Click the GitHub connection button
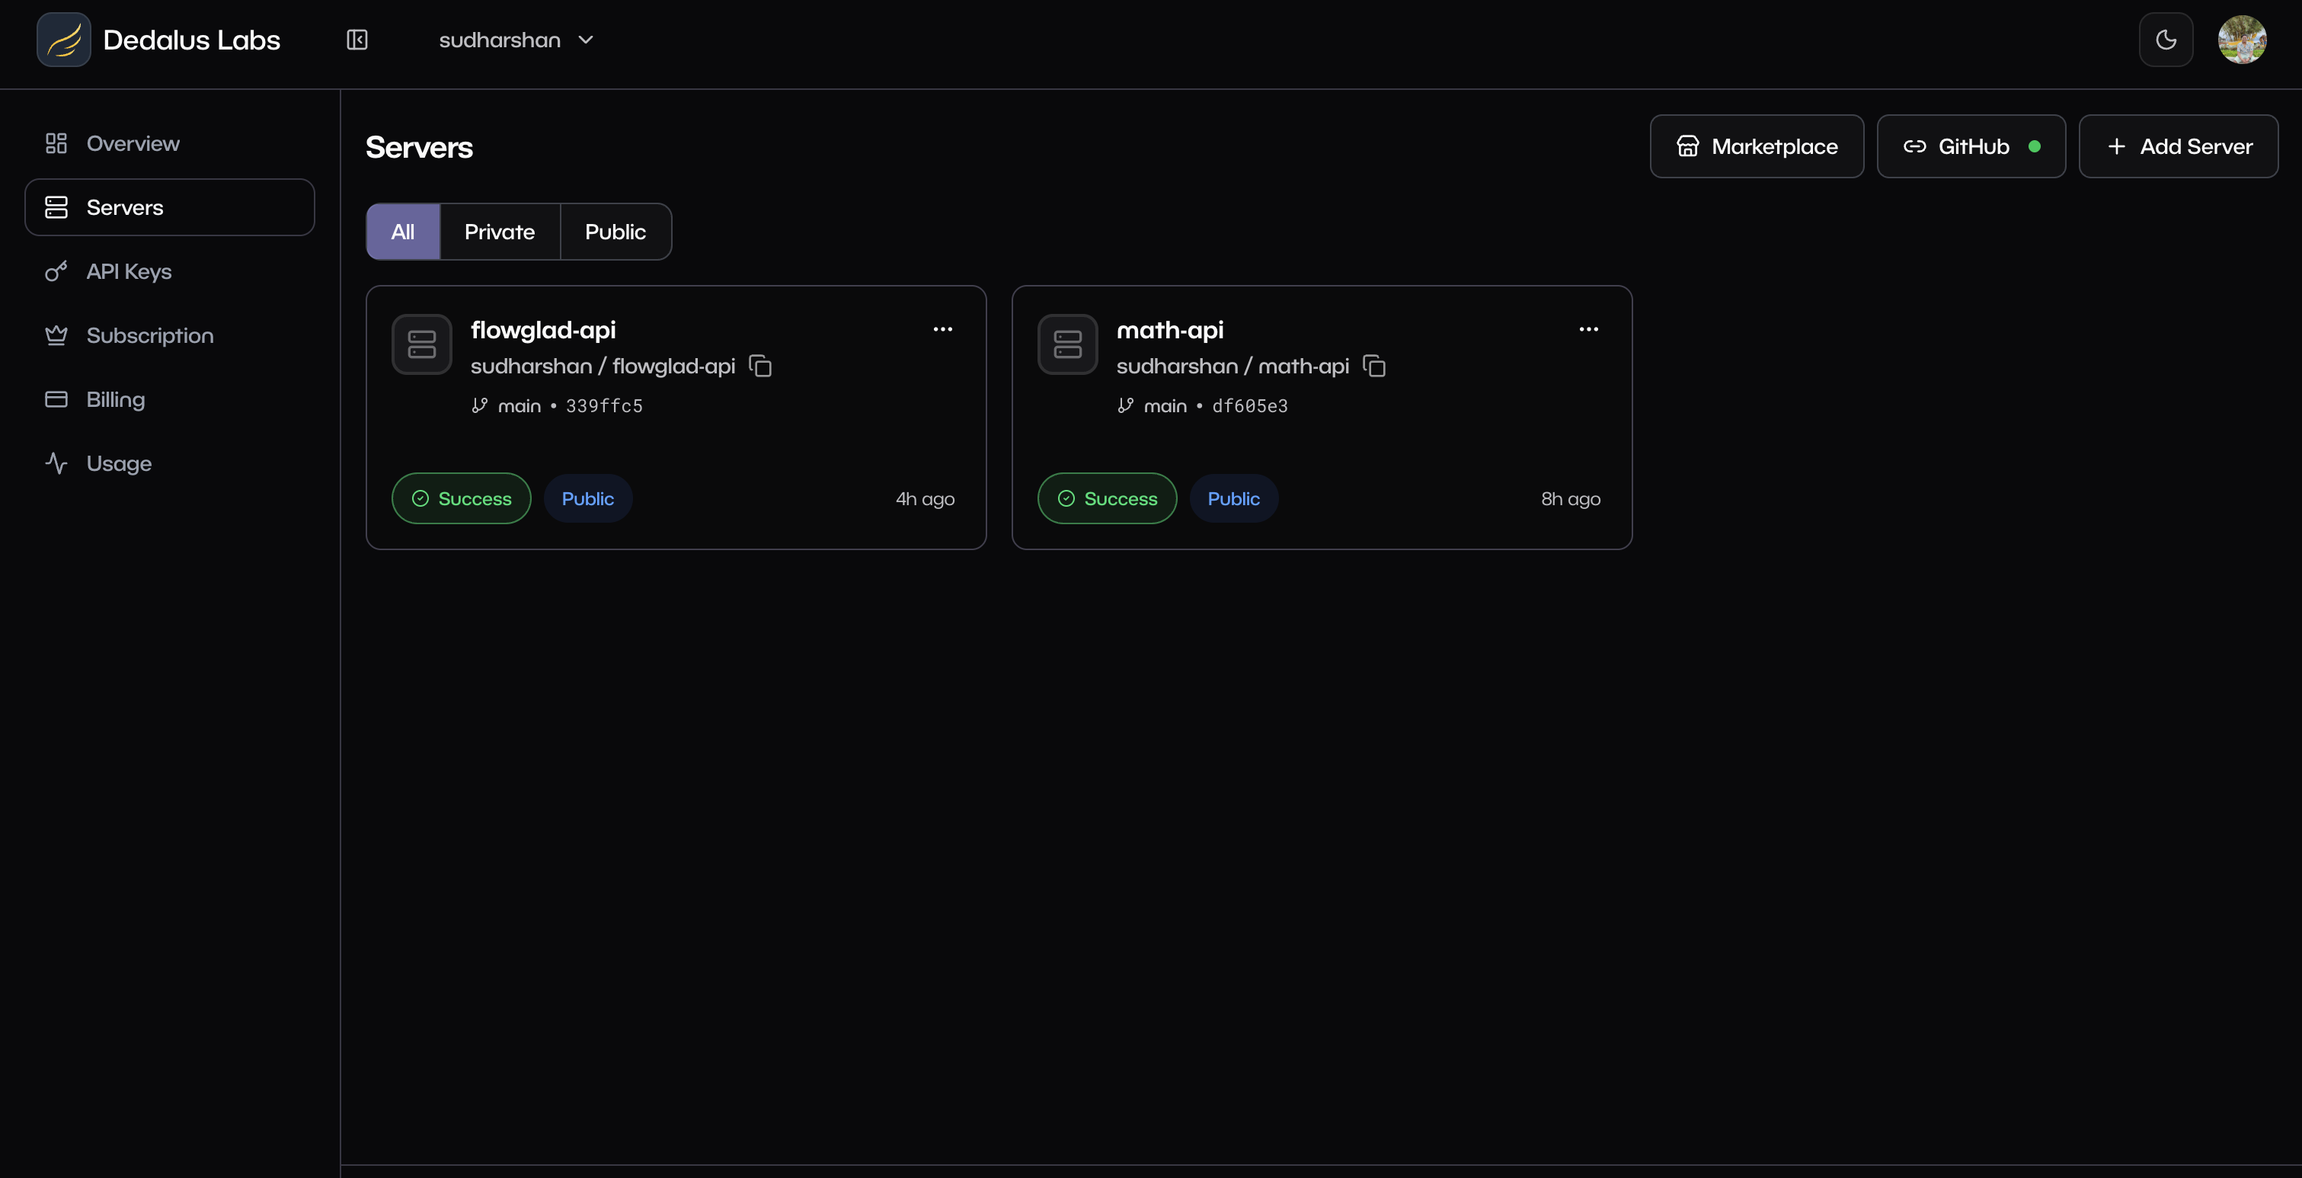This screenshot has width=2302, height=1178. 1971,146
